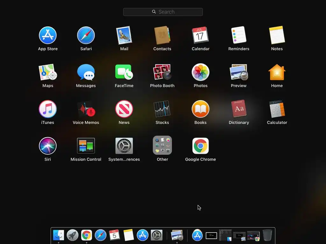Restore minimized window with Finder badge
This screenshot has height=244, width=326.
pyautogui.click(x=225, y=235)
